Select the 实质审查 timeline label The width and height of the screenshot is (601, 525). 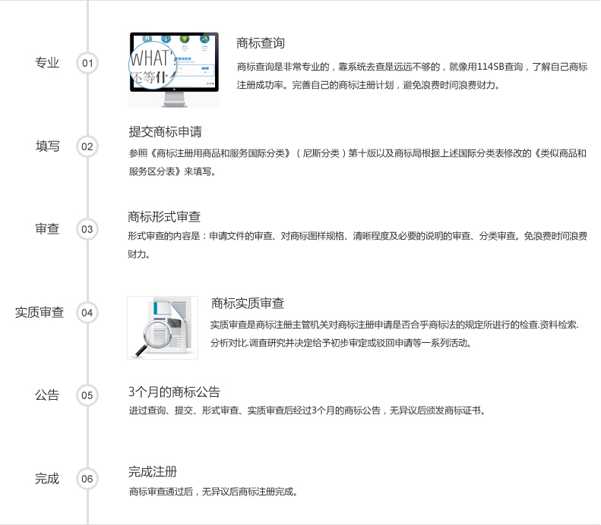click(x=40, y=313)
